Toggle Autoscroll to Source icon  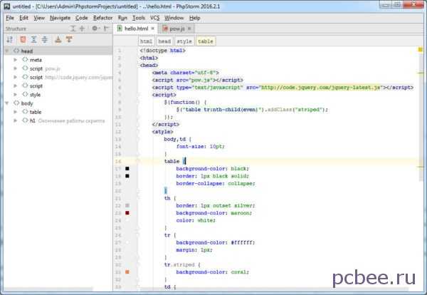[58, 39]
